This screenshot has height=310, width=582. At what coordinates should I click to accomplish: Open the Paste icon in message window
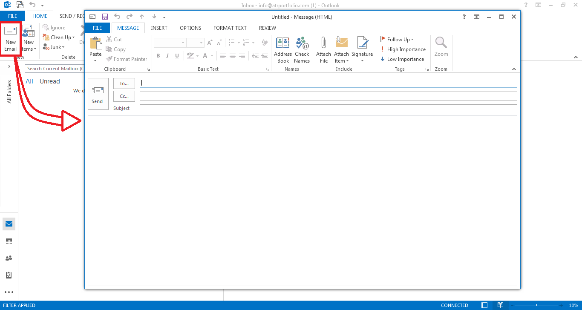click(95, 43)
